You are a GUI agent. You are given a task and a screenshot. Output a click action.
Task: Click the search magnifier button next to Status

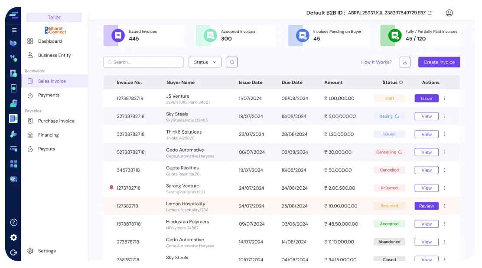point(232,62)
